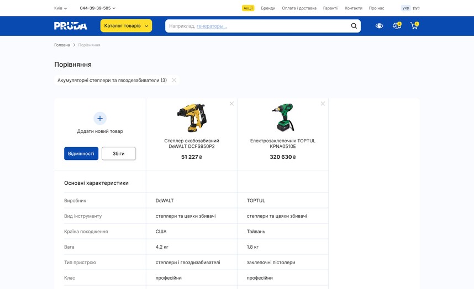The image size is (474, 289).
Task: Remove the Акумуляторні степлери category chip
Action: 174,80
